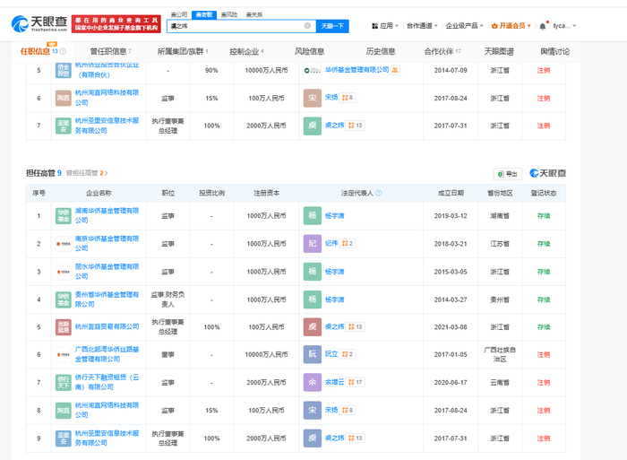Open the 应用 dropdown menu

coord(387,26)
